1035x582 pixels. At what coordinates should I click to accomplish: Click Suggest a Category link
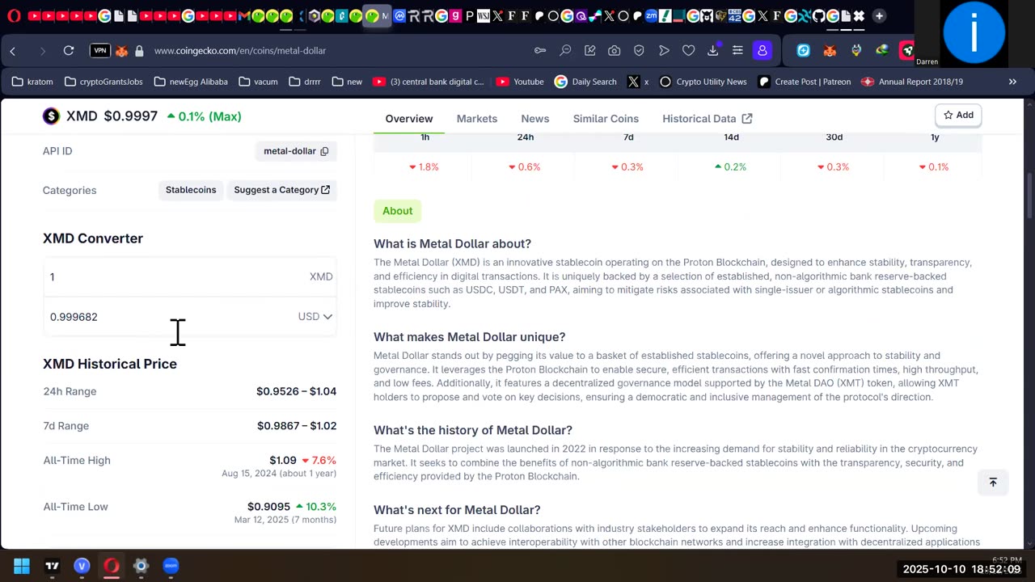(282, 190)
